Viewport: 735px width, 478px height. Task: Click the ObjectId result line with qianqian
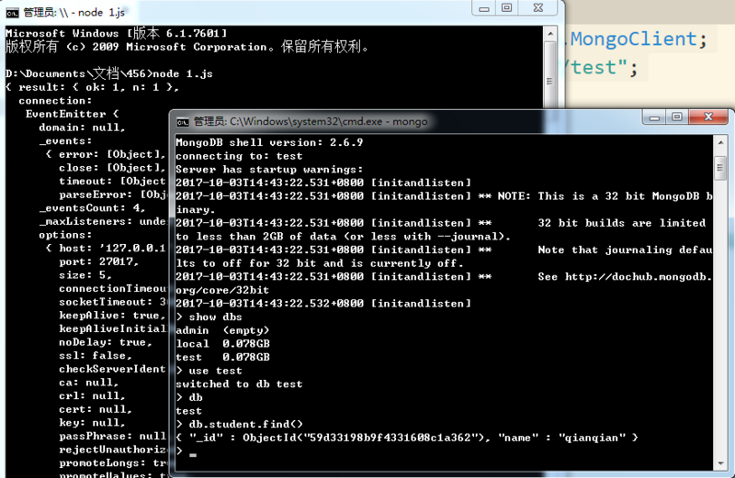point(407,438)
